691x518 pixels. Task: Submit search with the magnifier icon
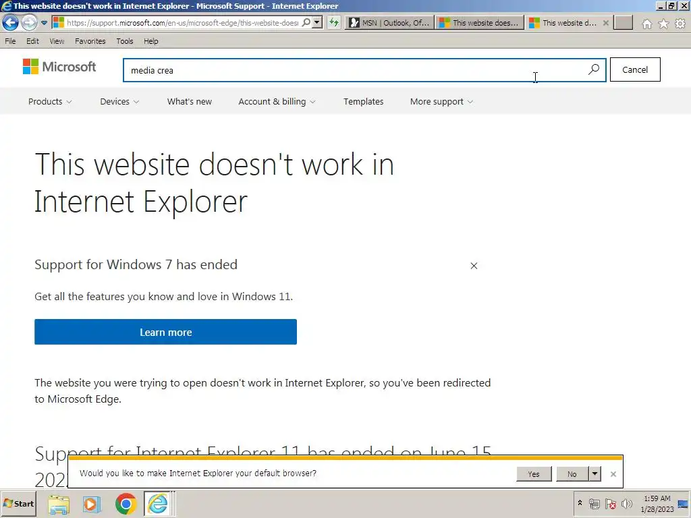(594, 69)
